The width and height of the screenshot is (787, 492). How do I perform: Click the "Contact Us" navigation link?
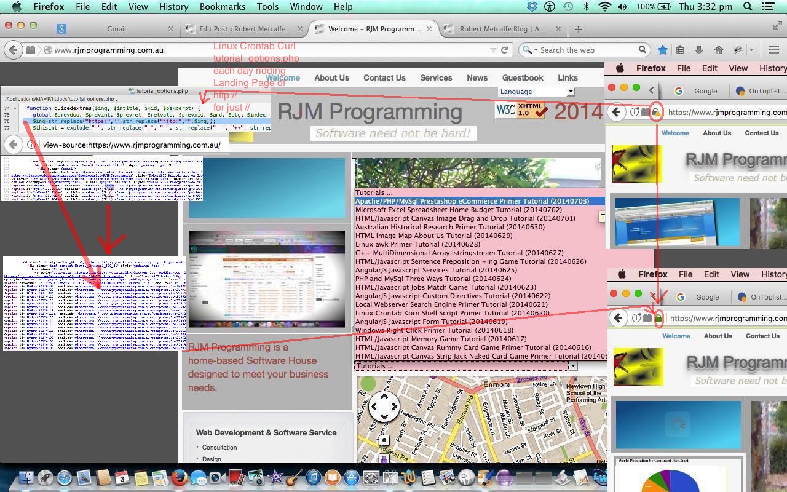coord(384,78)
